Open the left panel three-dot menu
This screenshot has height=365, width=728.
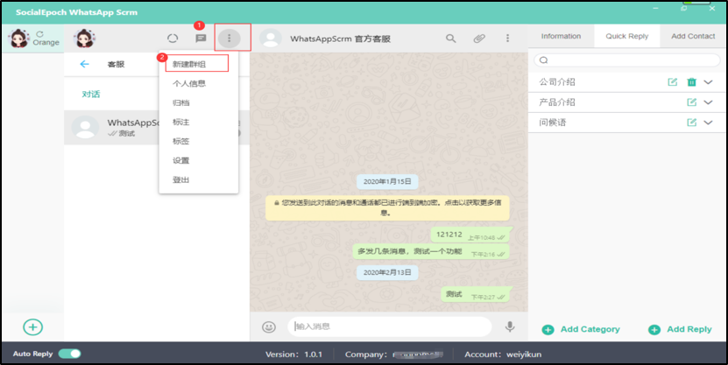229,39
